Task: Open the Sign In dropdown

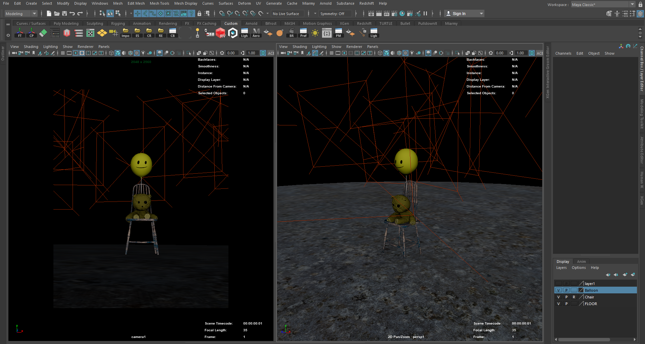Action: (x=465, y=13)
